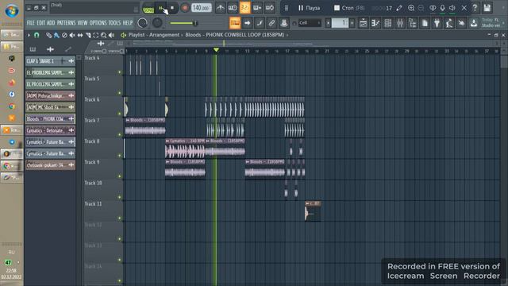This screenshot has height=286, width=508.
Task: Open the TOOLS menu
Action: click(x=114, y=23)
